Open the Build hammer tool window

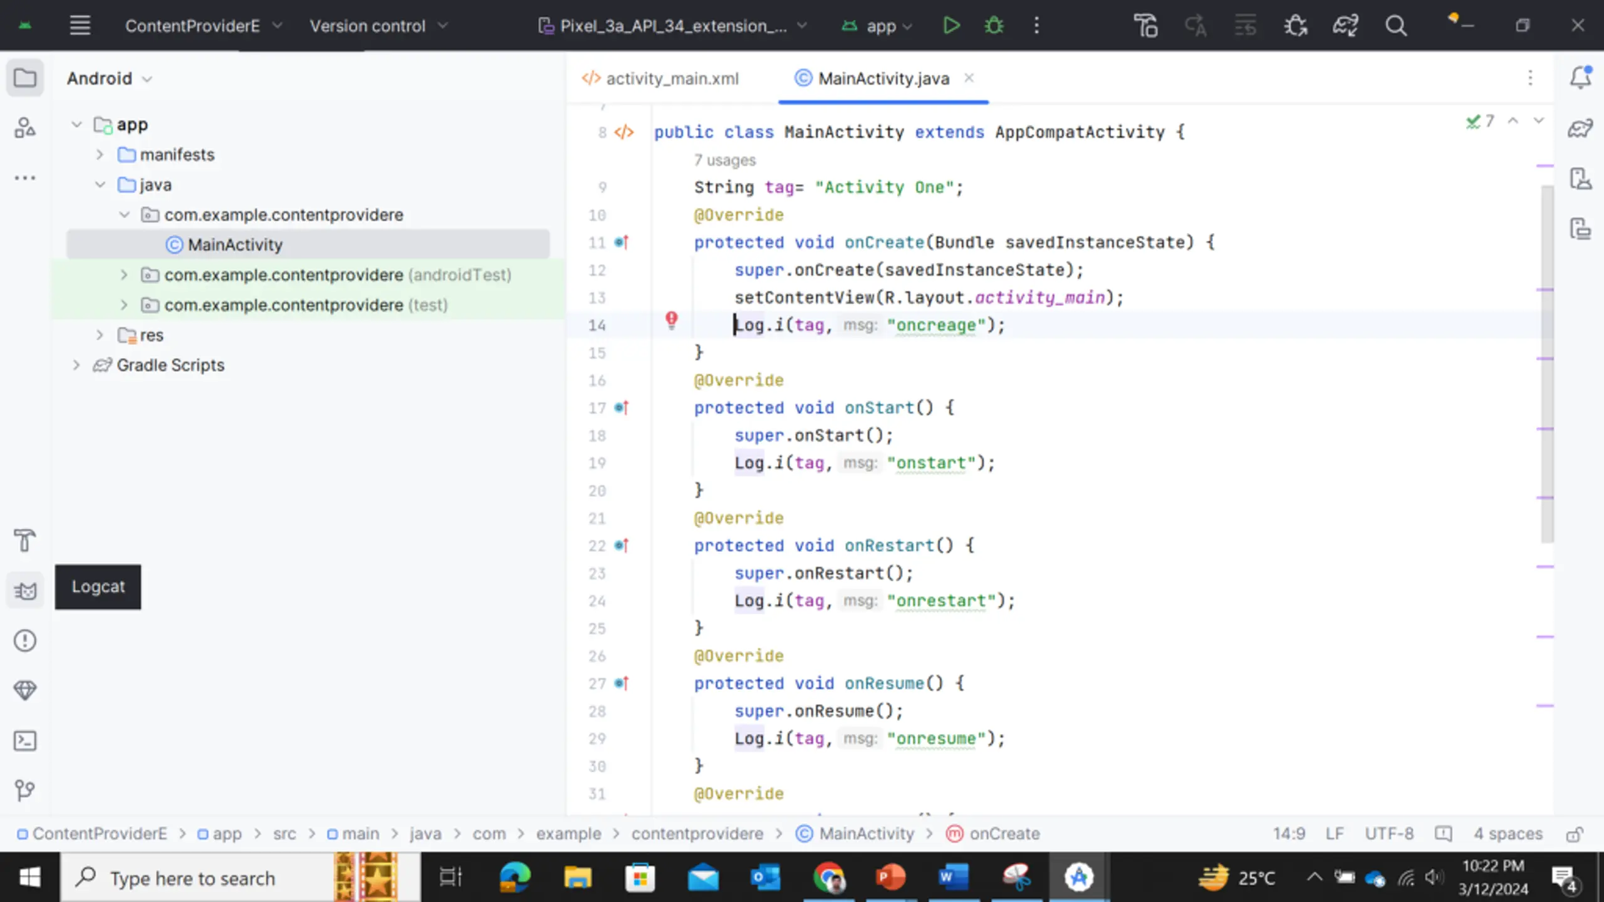(x=25, y=541)
